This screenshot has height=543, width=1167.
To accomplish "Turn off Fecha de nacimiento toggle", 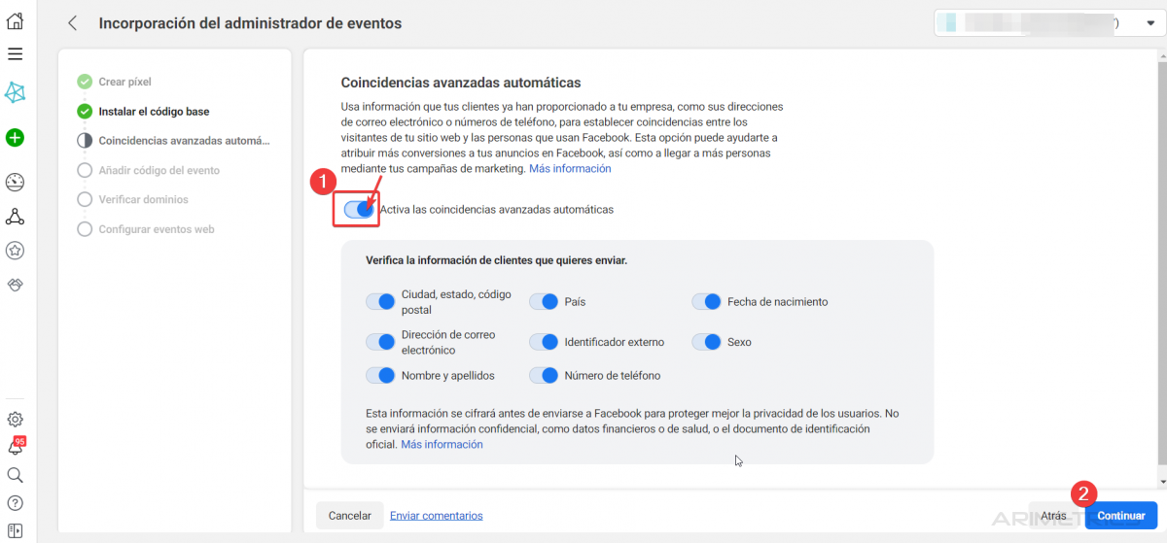I will pos(706,302).
